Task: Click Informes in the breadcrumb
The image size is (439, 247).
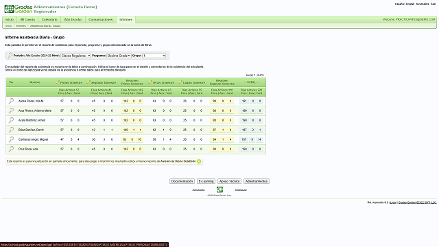Action: 21,26
